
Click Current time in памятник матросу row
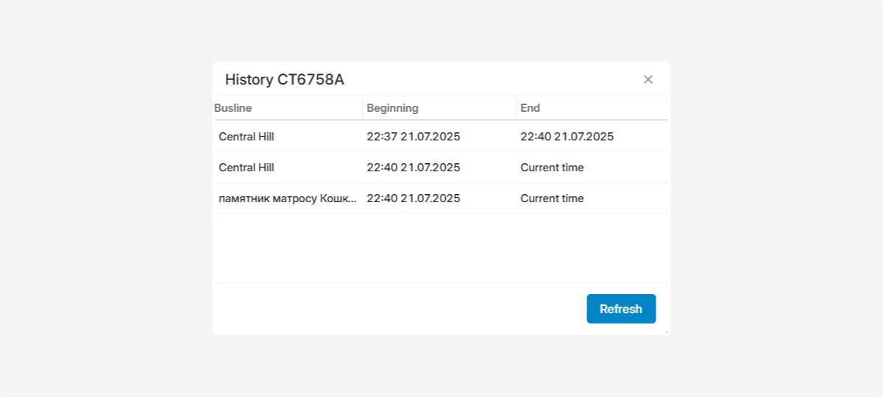[552, 198]
